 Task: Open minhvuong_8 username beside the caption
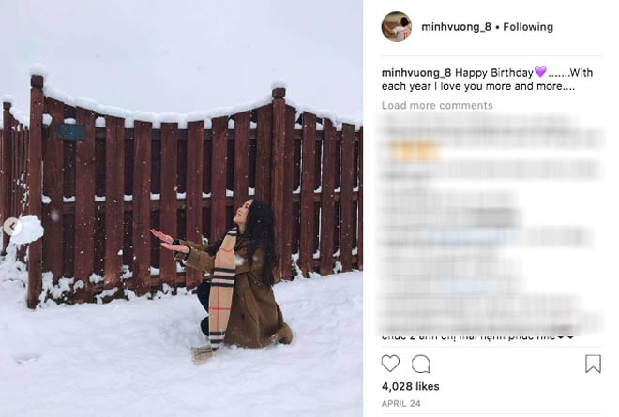416,73
